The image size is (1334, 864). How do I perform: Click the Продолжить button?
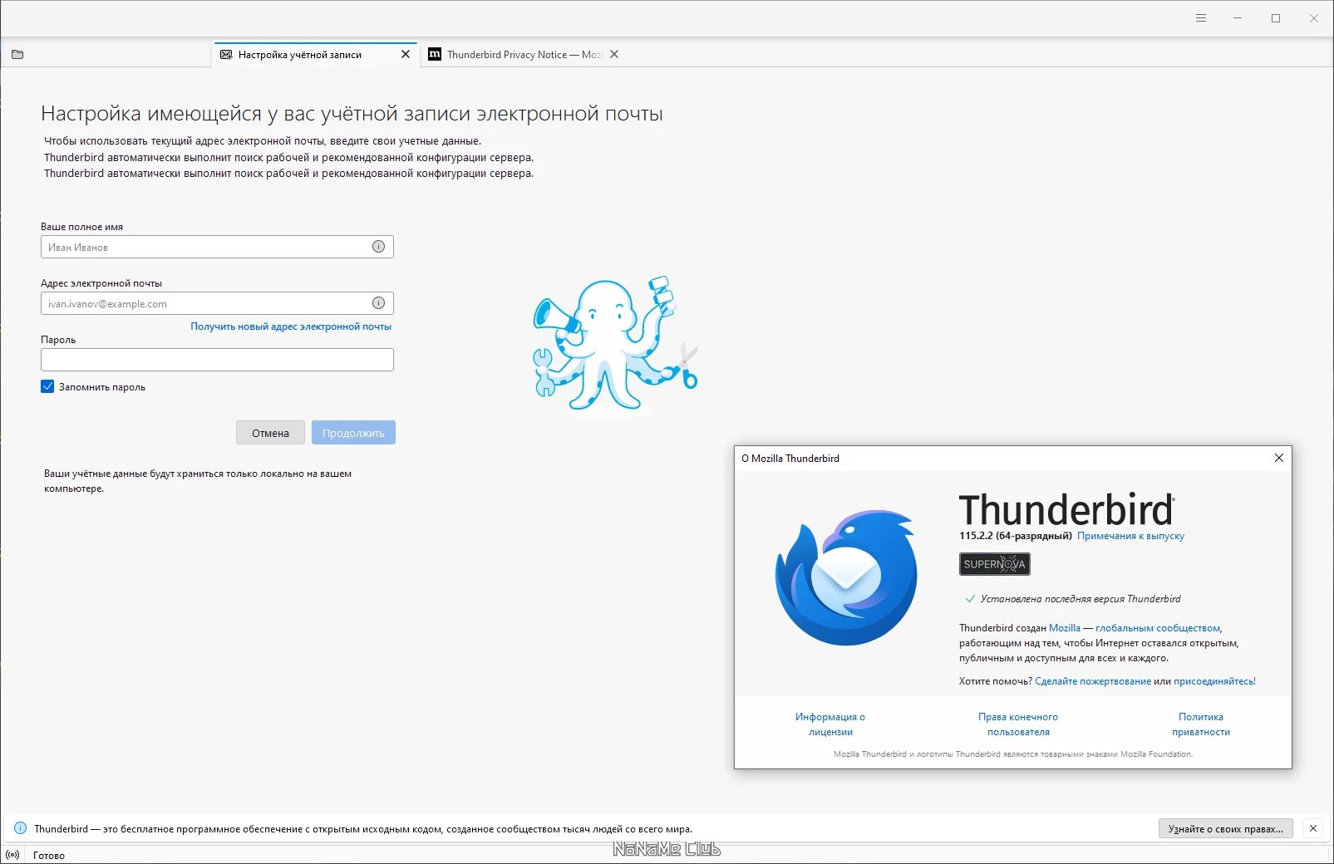353,433
